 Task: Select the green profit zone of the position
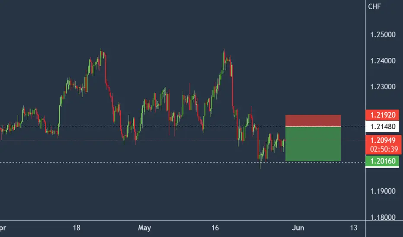tap(313, 144)
